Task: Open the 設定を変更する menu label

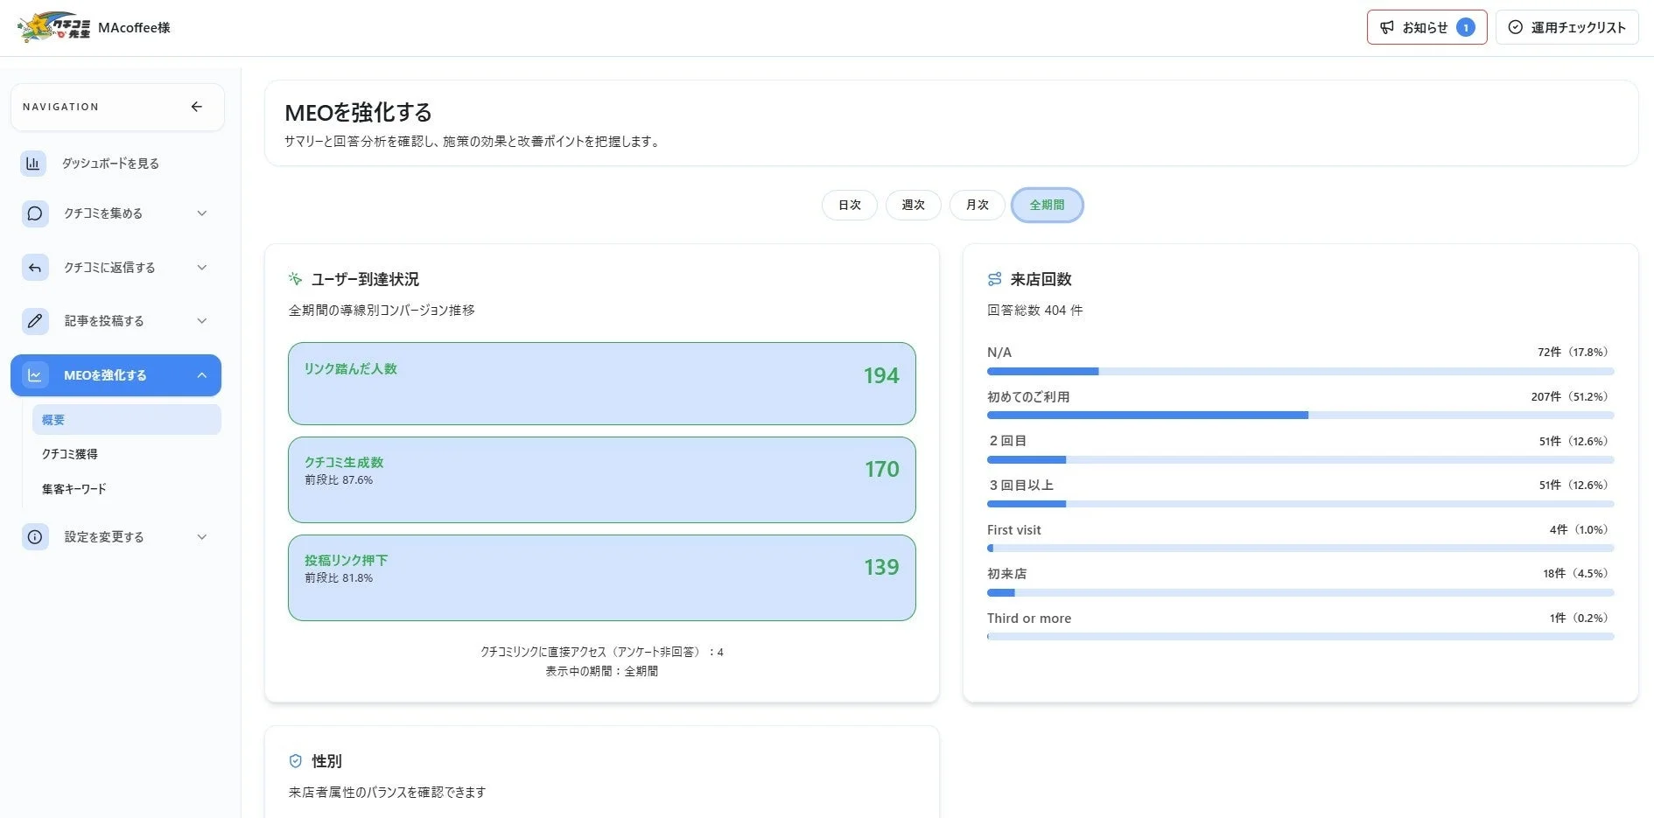Action: click(x=104, y=537)
